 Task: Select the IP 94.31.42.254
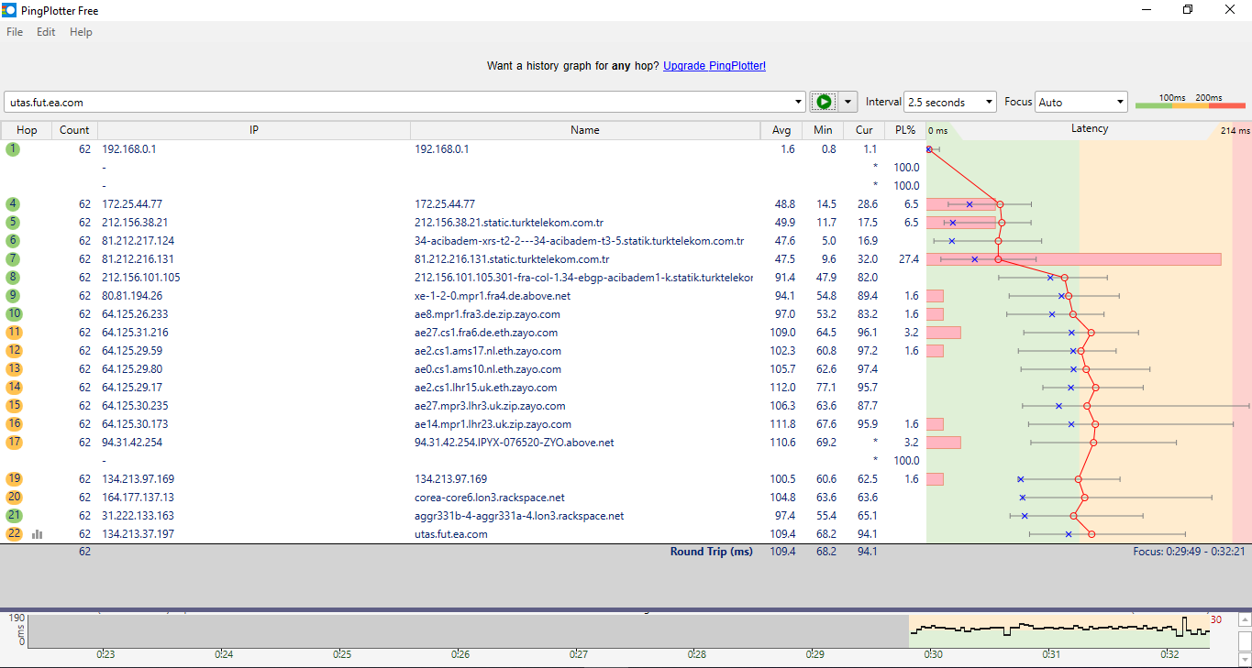(x=132, y=442)
